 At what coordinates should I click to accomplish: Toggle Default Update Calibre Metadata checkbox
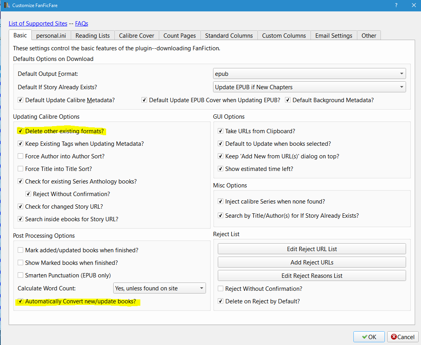point(20,100)
